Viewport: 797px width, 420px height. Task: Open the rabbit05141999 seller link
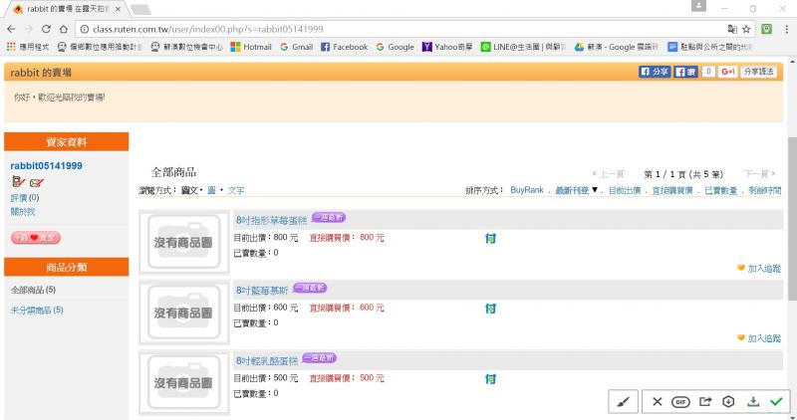tap(46, 165)
